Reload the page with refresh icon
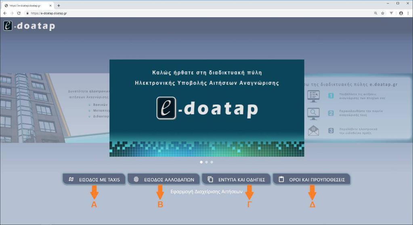 [x=19, y=13]
